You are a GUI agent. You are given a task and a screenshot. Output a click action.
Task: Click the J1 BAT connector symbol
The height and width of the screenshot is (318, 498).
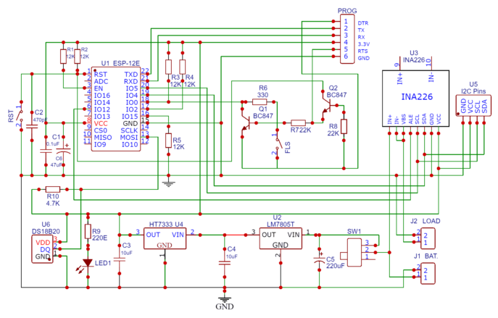[428, 273]
